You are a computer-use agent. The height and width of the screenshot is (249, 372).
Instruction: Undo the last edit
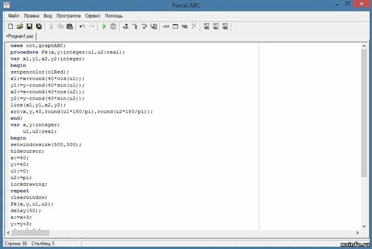(82, 26)
